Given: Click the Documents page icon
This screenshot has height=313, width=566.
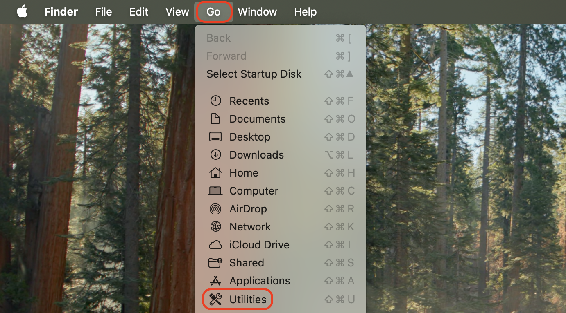Looking at the screenshot, I should tap(215, 118).
